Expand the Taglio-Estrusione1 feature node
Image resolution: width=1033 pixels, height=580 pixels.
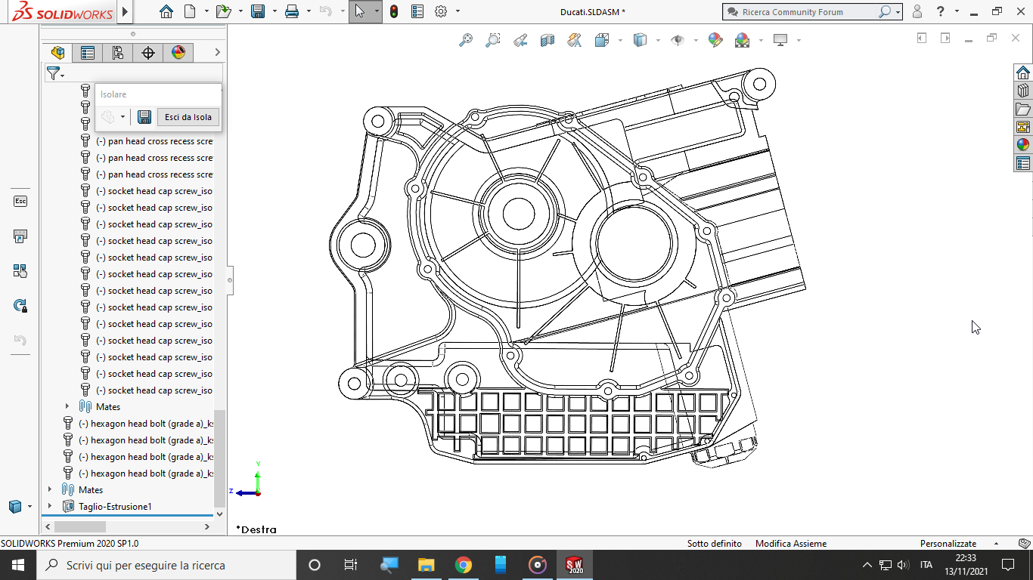[x=51, y=507]
